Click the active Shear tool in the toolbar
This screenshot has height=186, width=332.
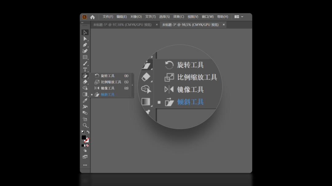(85, 76)
